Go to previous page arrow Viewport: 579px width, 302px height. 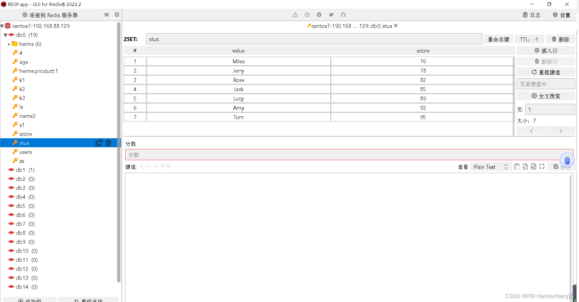tap(531, 131)
